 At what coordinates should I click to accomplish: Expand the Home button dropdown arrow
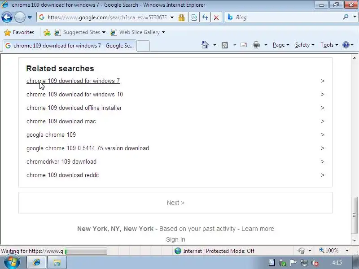click(215, 45)
